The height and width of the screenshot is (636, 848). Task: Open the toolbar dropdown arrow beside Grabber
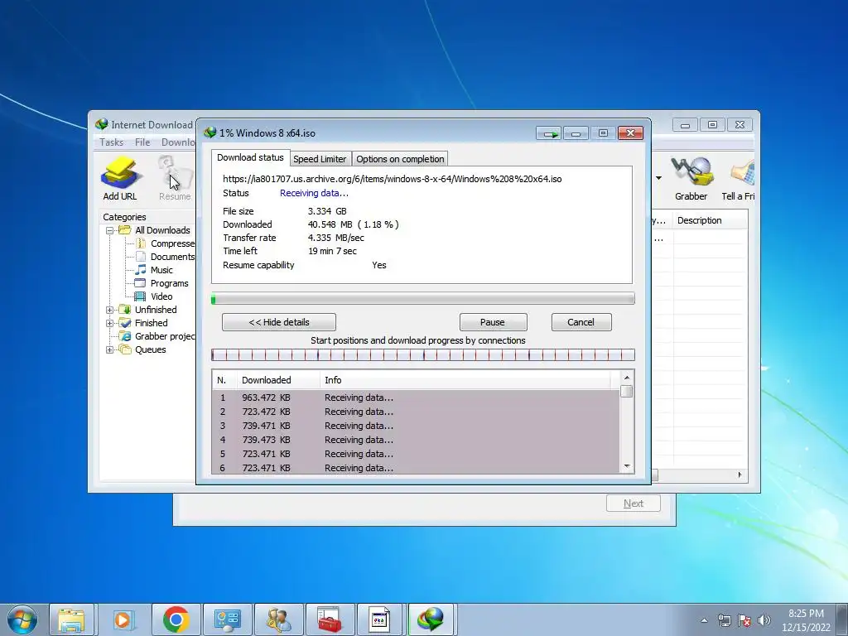tap(658, 178)
